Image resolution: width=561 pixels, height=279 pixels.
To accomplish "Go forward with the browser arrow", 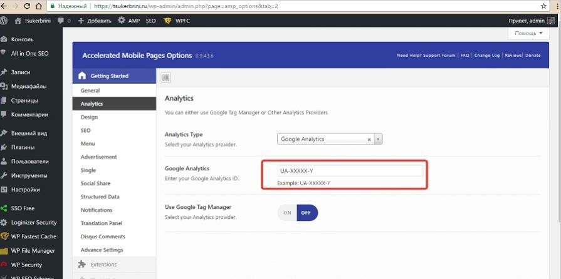I will click(14, 6).
